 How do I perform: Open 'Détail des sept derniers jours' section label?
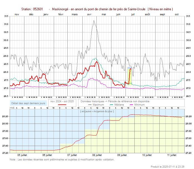(28, 103)
